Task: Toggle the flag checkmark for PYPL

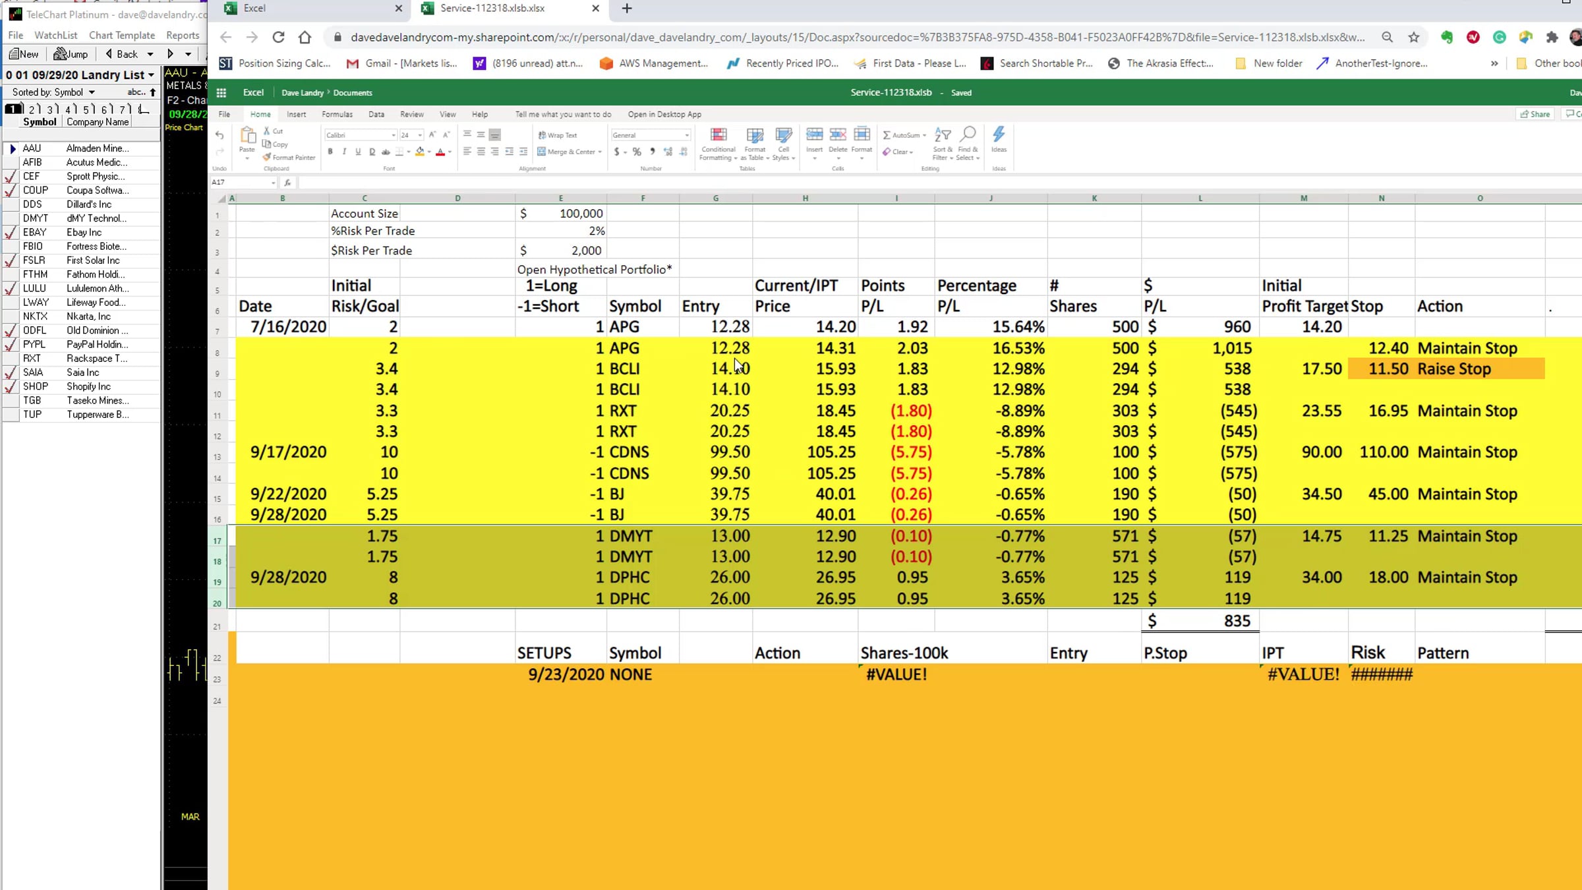Action: [x=11, y=345]
